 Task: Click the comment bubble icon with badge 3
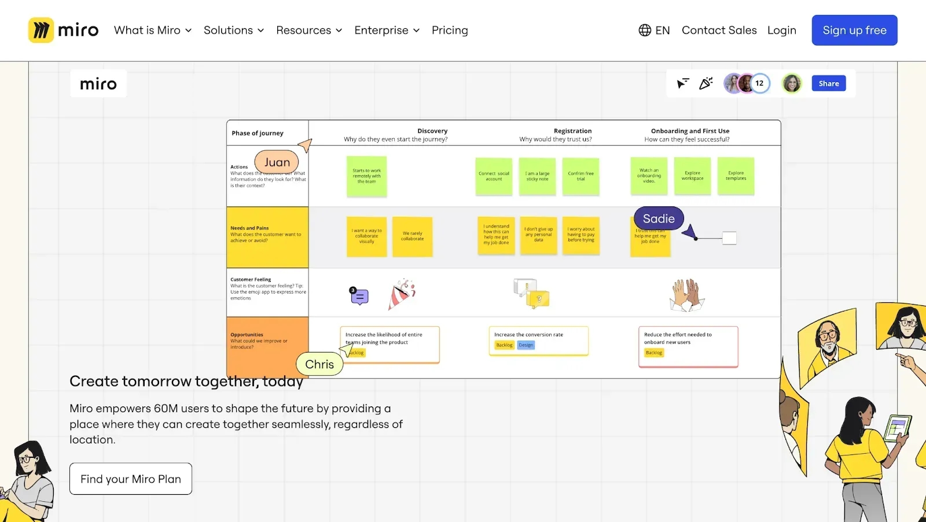coord(359,295)
